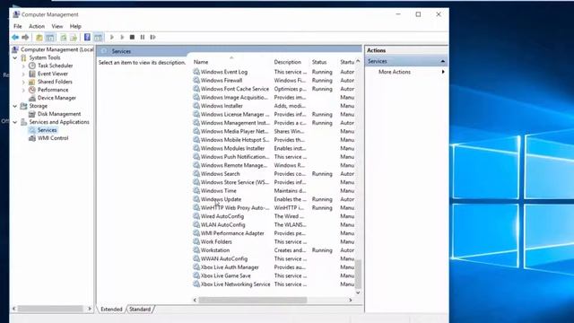
Task: Select WMI Performance Adapter service
Action: pos(232,233)
